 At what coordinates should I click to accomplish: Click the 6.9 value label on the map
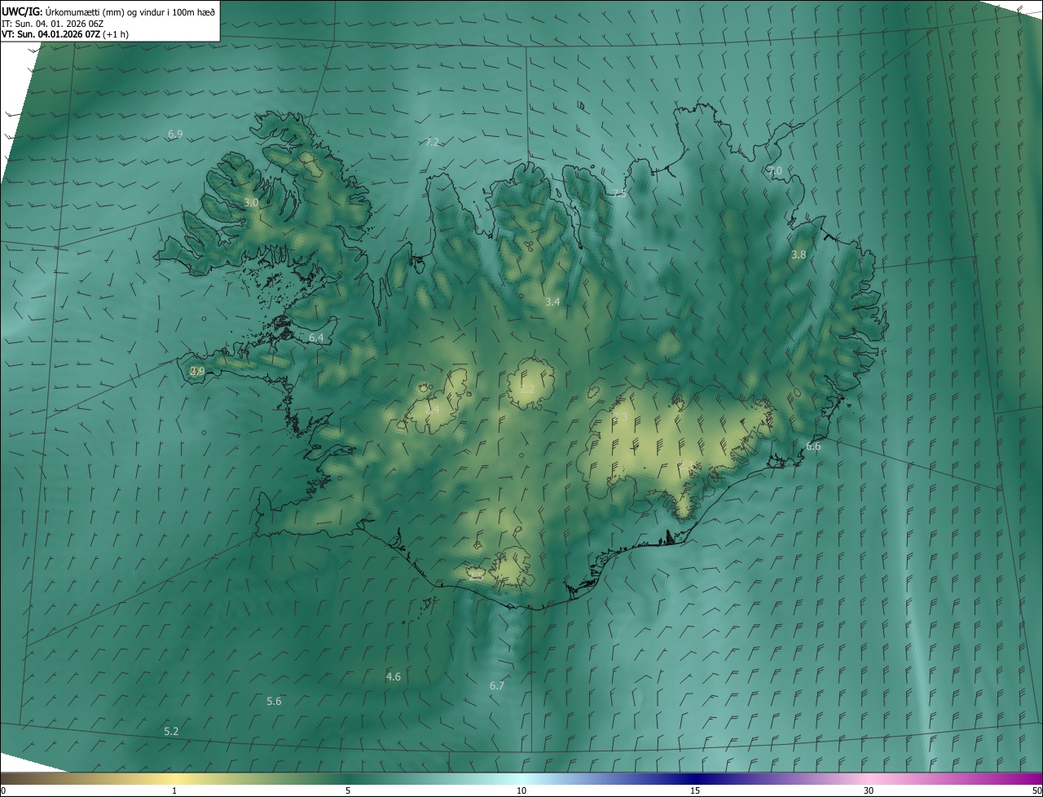pyautogui.click(x=175, y=134)
